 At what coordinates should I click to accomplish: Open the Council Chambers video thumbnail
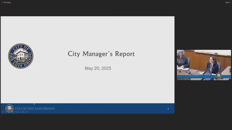point(204,65)
